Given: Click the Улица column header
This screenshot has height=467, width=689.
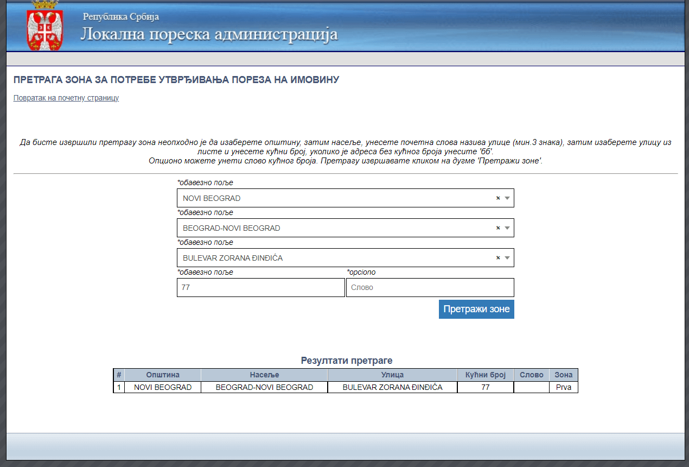Looking at the screenshot, I should (392, 375).
